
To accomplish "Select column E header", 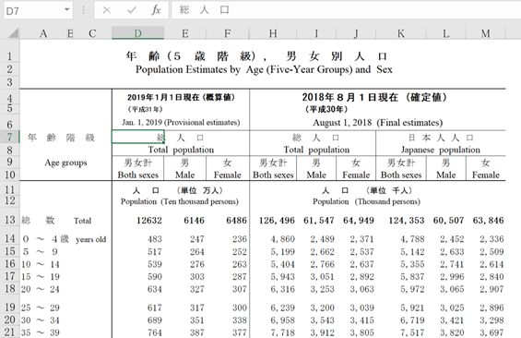I will tap(185, 33).
